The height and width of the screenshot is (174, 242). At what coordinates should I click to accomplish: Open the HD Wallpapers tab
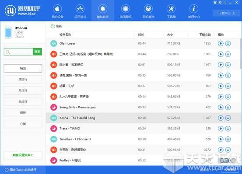126,11
